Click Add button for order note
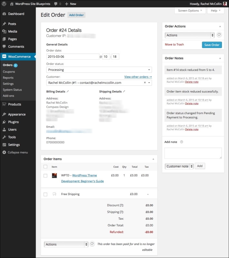The image size is (229, 258). coord(200,166)
